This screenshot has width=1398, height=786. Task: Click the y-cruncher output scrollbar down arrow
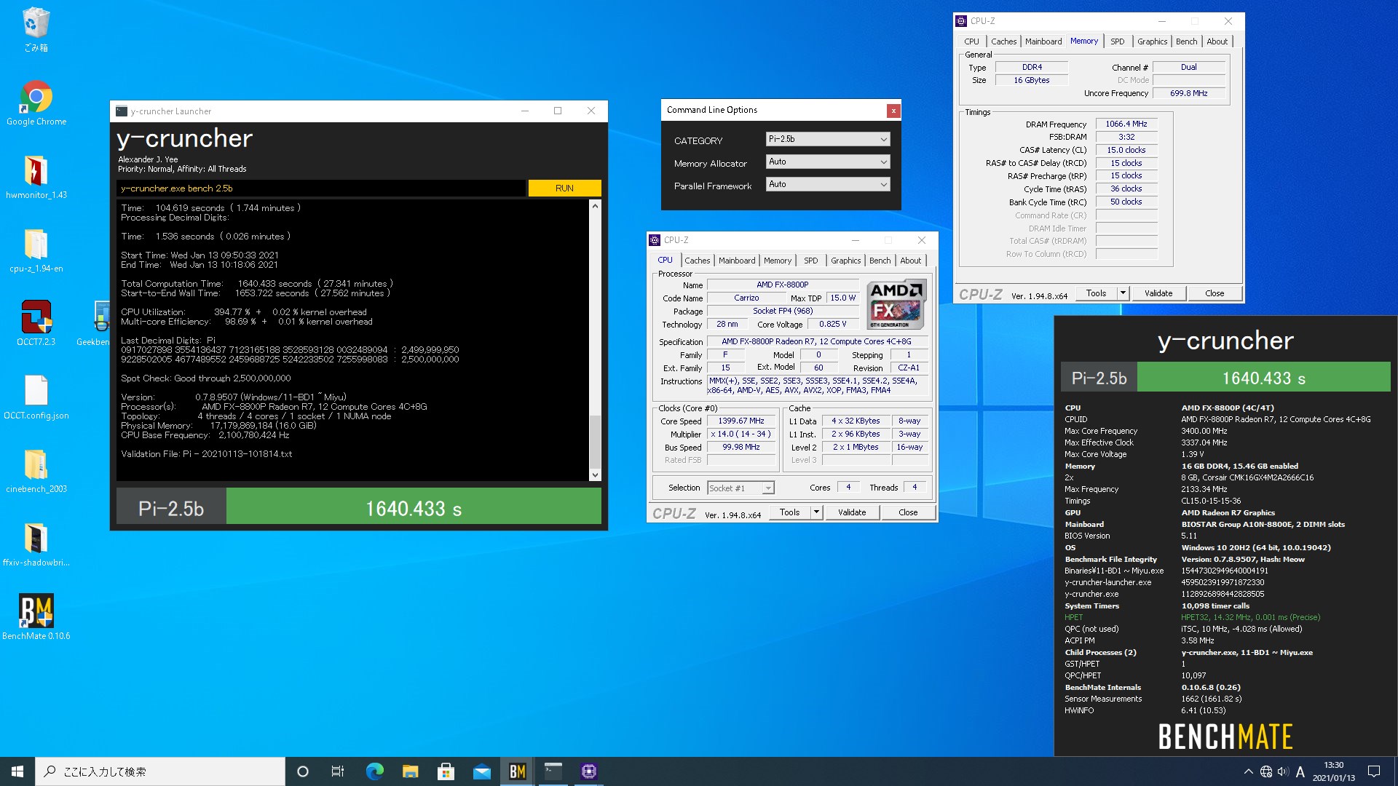coord(595,475)
